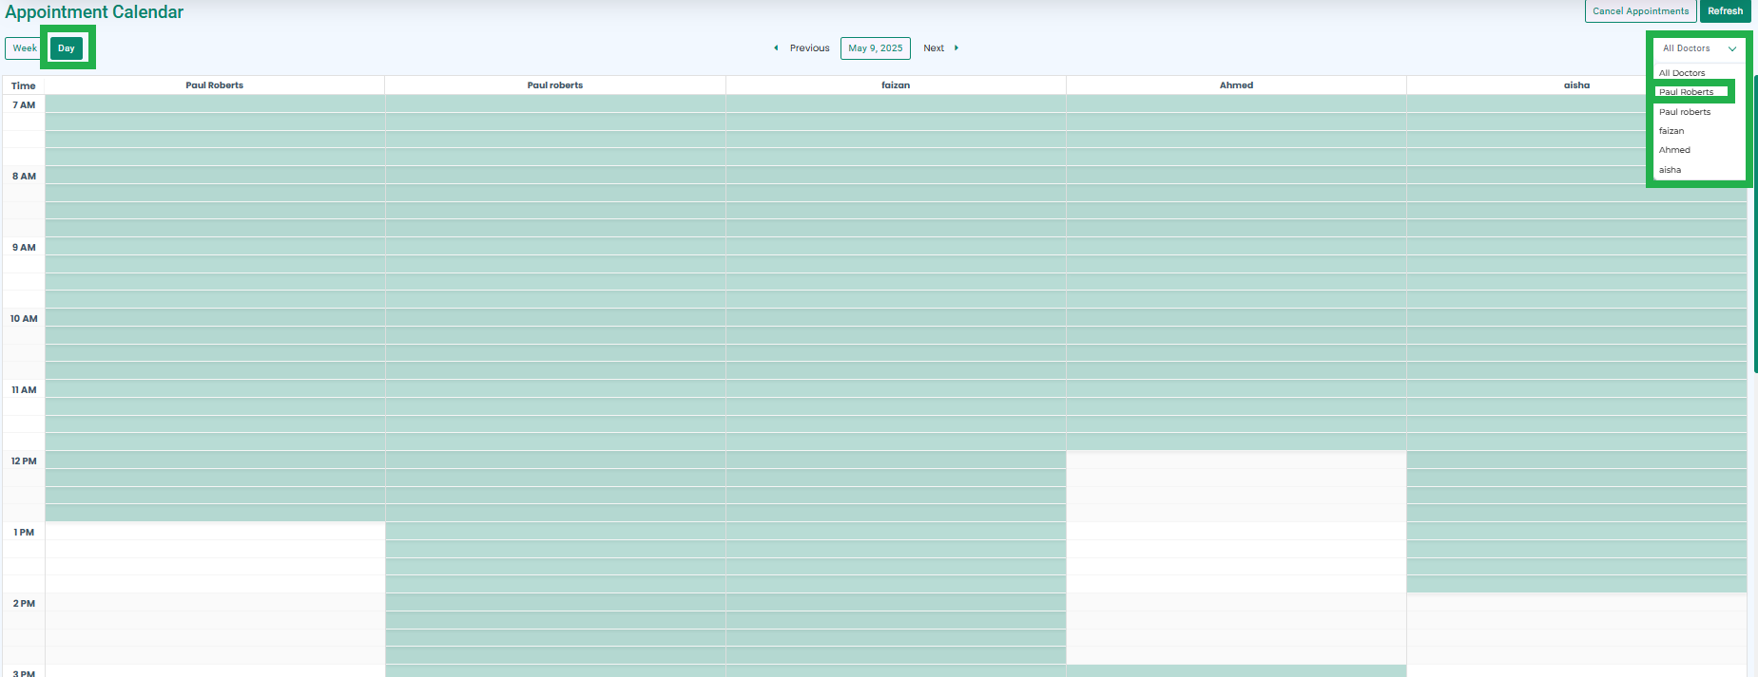
Task: Refresh the appointment calendar
Action: [x=1726, y=11]
